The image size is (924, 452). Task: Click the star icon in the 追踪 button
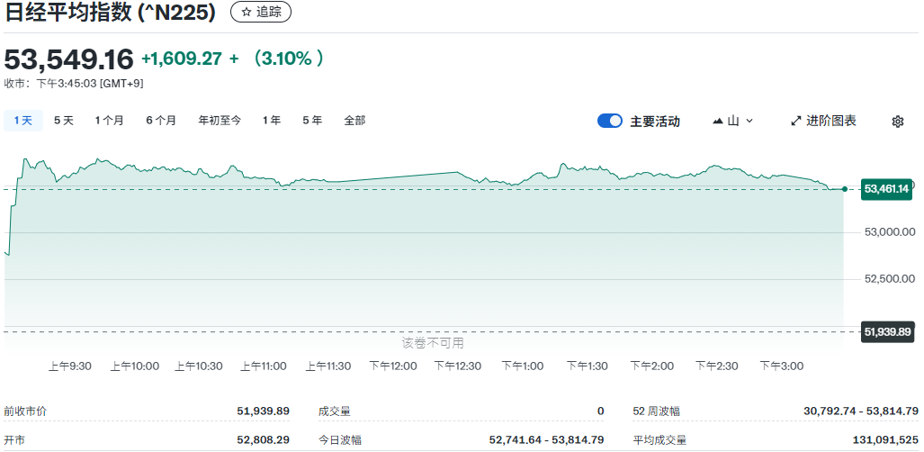click(x=247, y=13)
